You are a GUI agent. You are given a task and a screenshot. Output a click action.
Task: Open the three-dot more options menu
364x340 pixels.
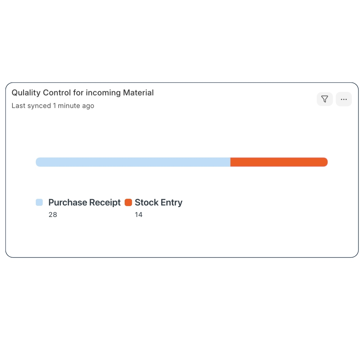tap(344, 99)
